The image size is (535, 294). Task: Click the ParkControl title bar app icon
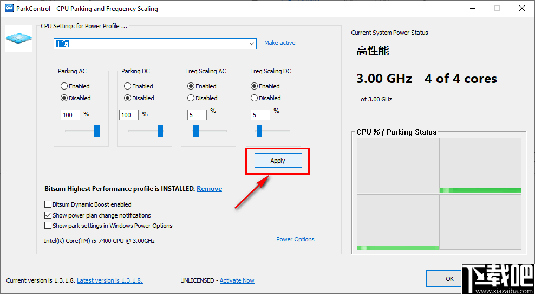click(9, 9)
